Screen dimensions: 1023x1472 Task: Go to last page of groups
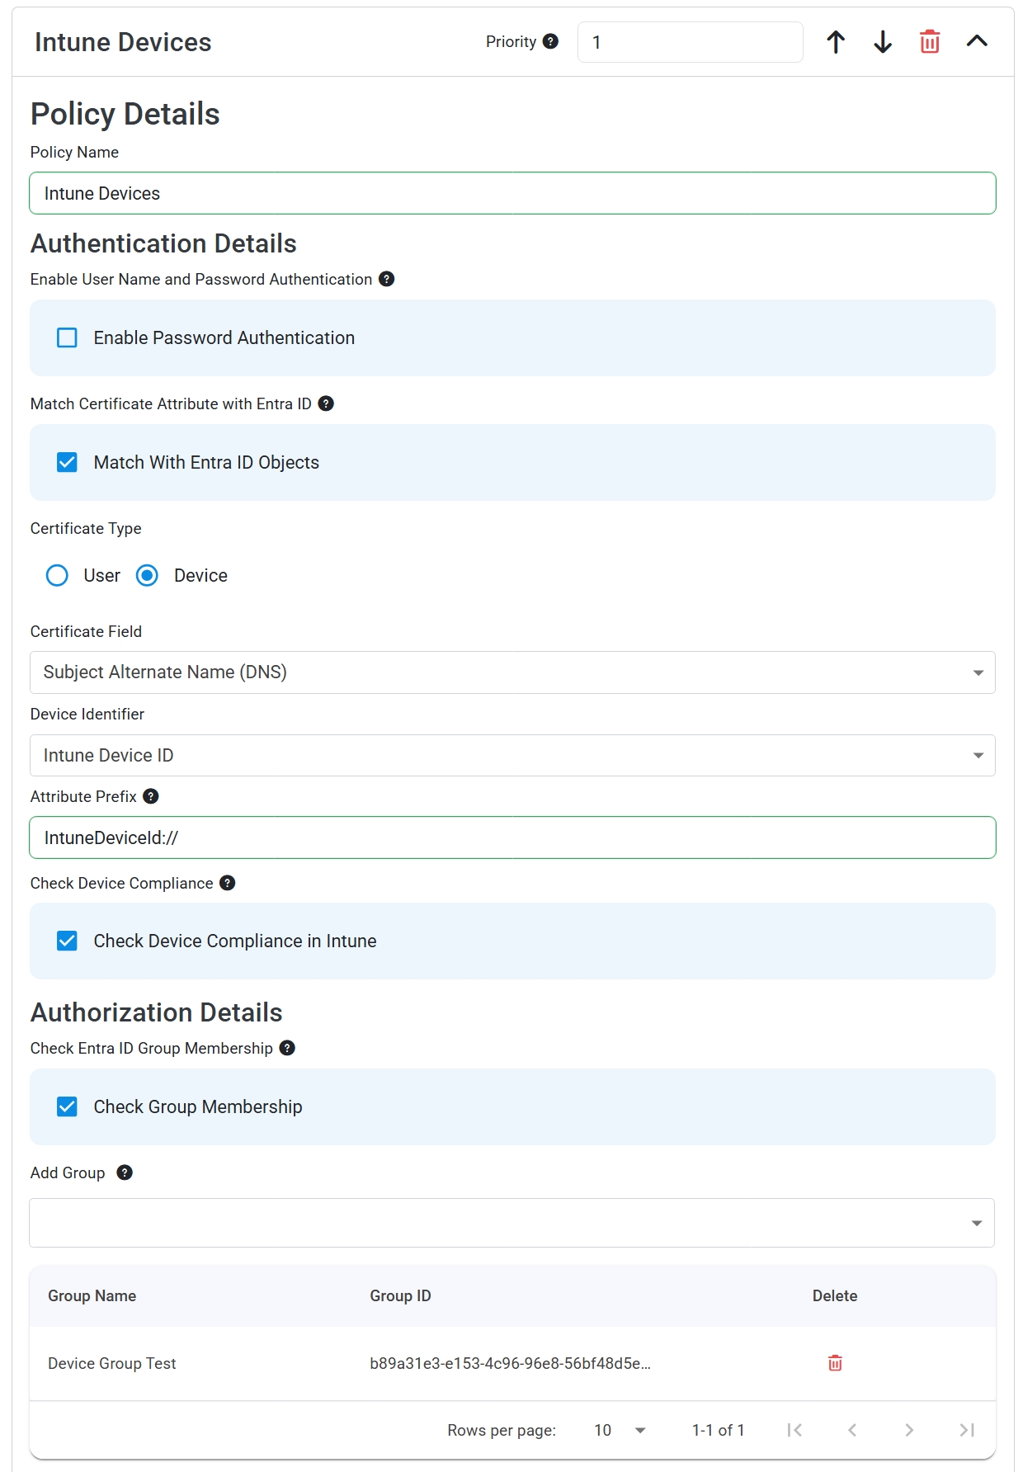pos(967,1430)
